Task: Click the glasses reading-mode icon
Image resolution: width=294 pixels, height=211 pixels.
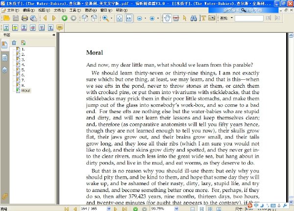Action: click(x=176, y=18)
